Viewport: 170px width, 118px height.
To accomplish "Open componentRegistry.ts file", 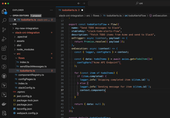I will (32, 75).
